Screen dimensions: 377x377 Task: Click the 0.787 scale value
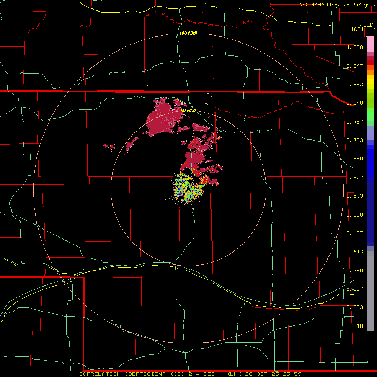click(x=355, y=121)
